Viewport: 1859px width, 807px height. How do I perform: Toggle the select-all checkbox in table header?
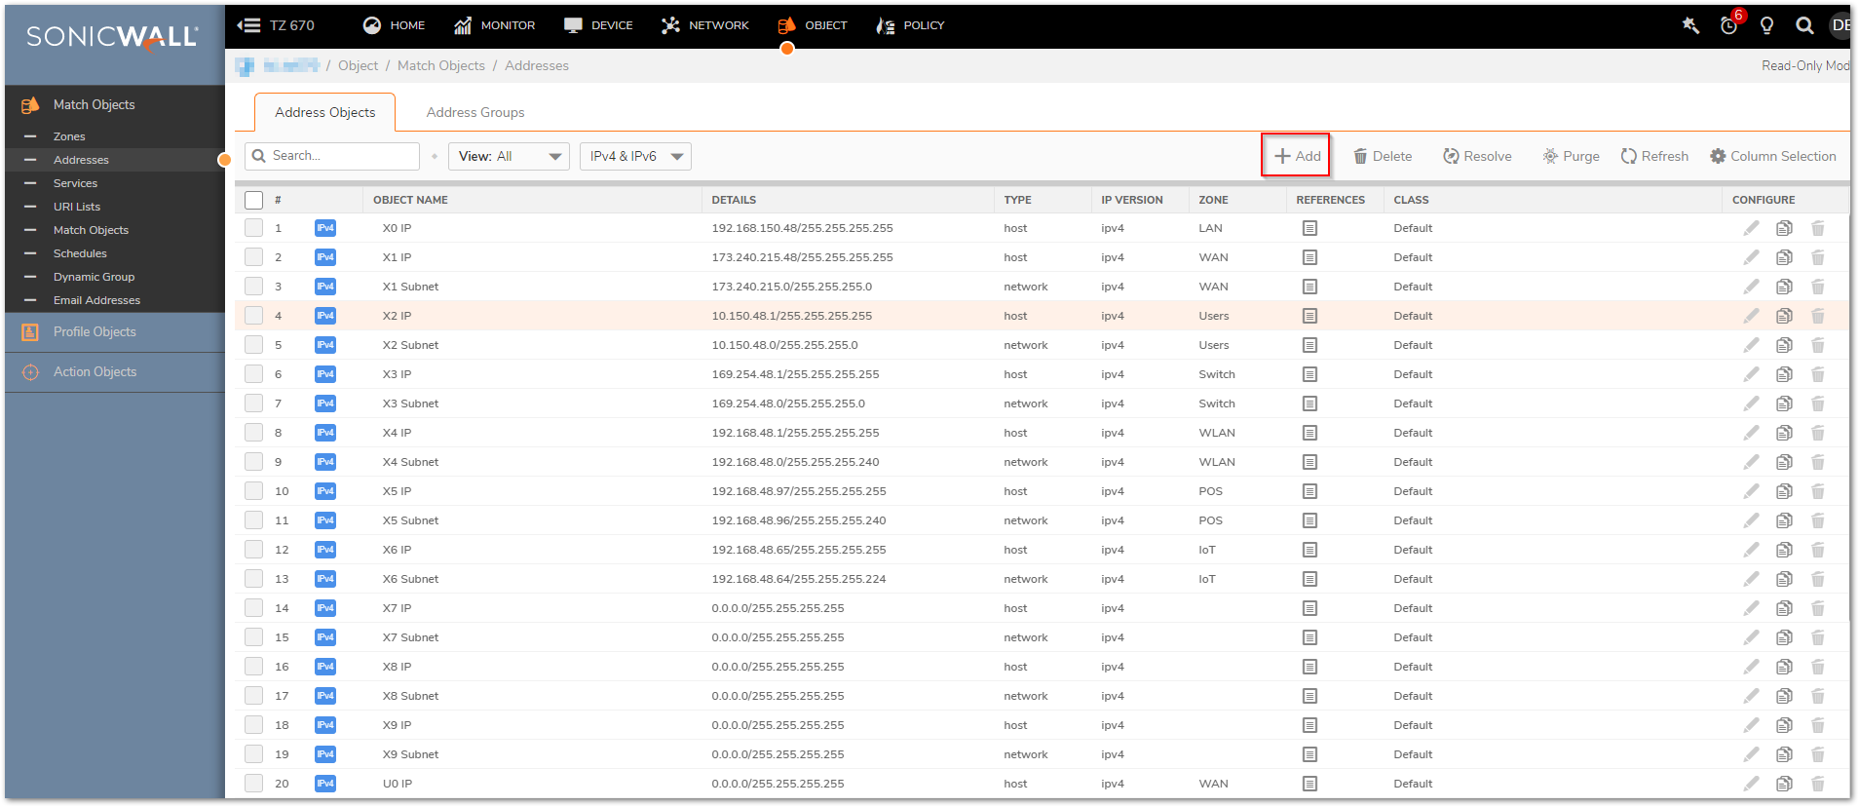(254, 200)
